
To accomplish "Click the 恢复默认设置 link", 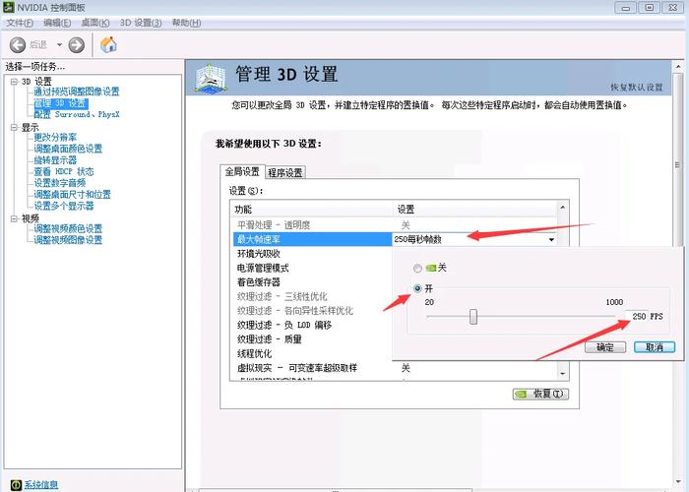I will click(x=637, y=87).
